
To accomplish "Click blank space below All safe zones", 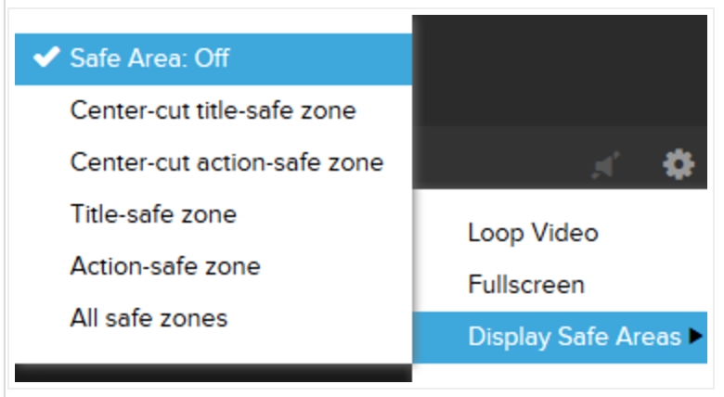I will point(213,353).
